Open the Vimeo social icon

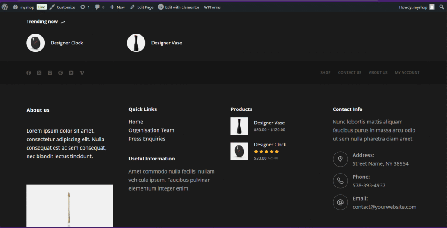coord(82,73)
